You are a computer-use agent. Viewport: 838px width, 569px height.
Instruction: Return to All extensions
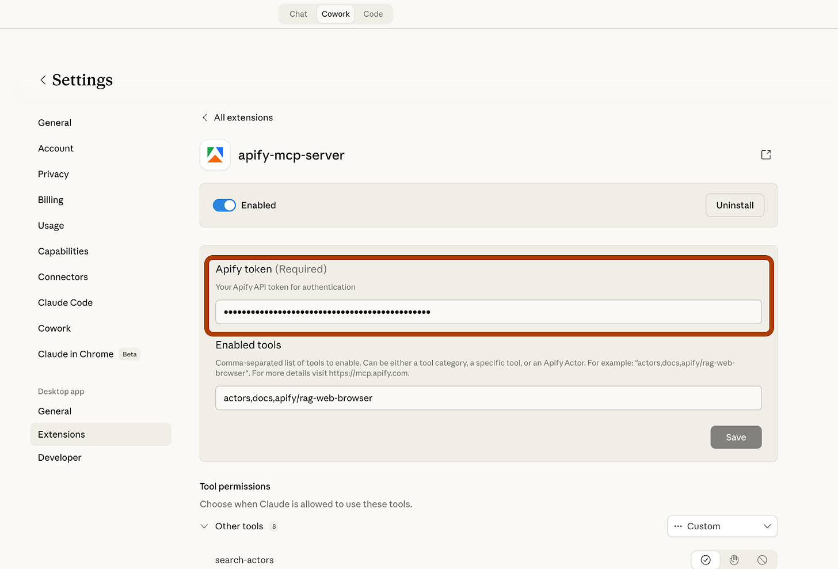pos(243,117)
